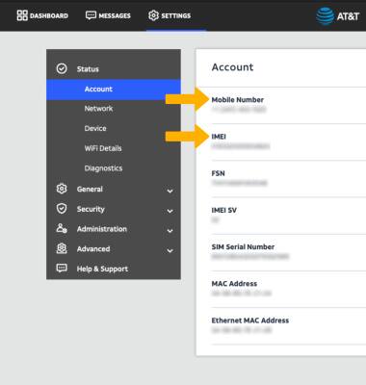Click the blurred FSN value

click(240, 183)
